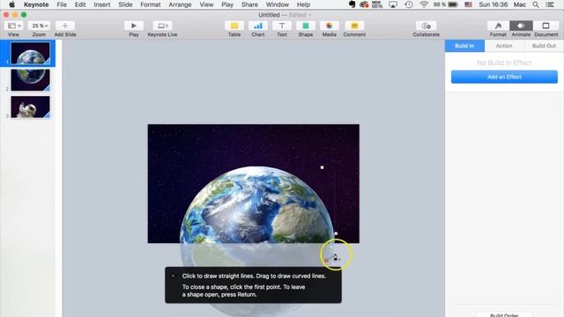This screenshot has height=317, width=564.
Task: Click the Evernote menu bar icon
Action: click(352, 4)
